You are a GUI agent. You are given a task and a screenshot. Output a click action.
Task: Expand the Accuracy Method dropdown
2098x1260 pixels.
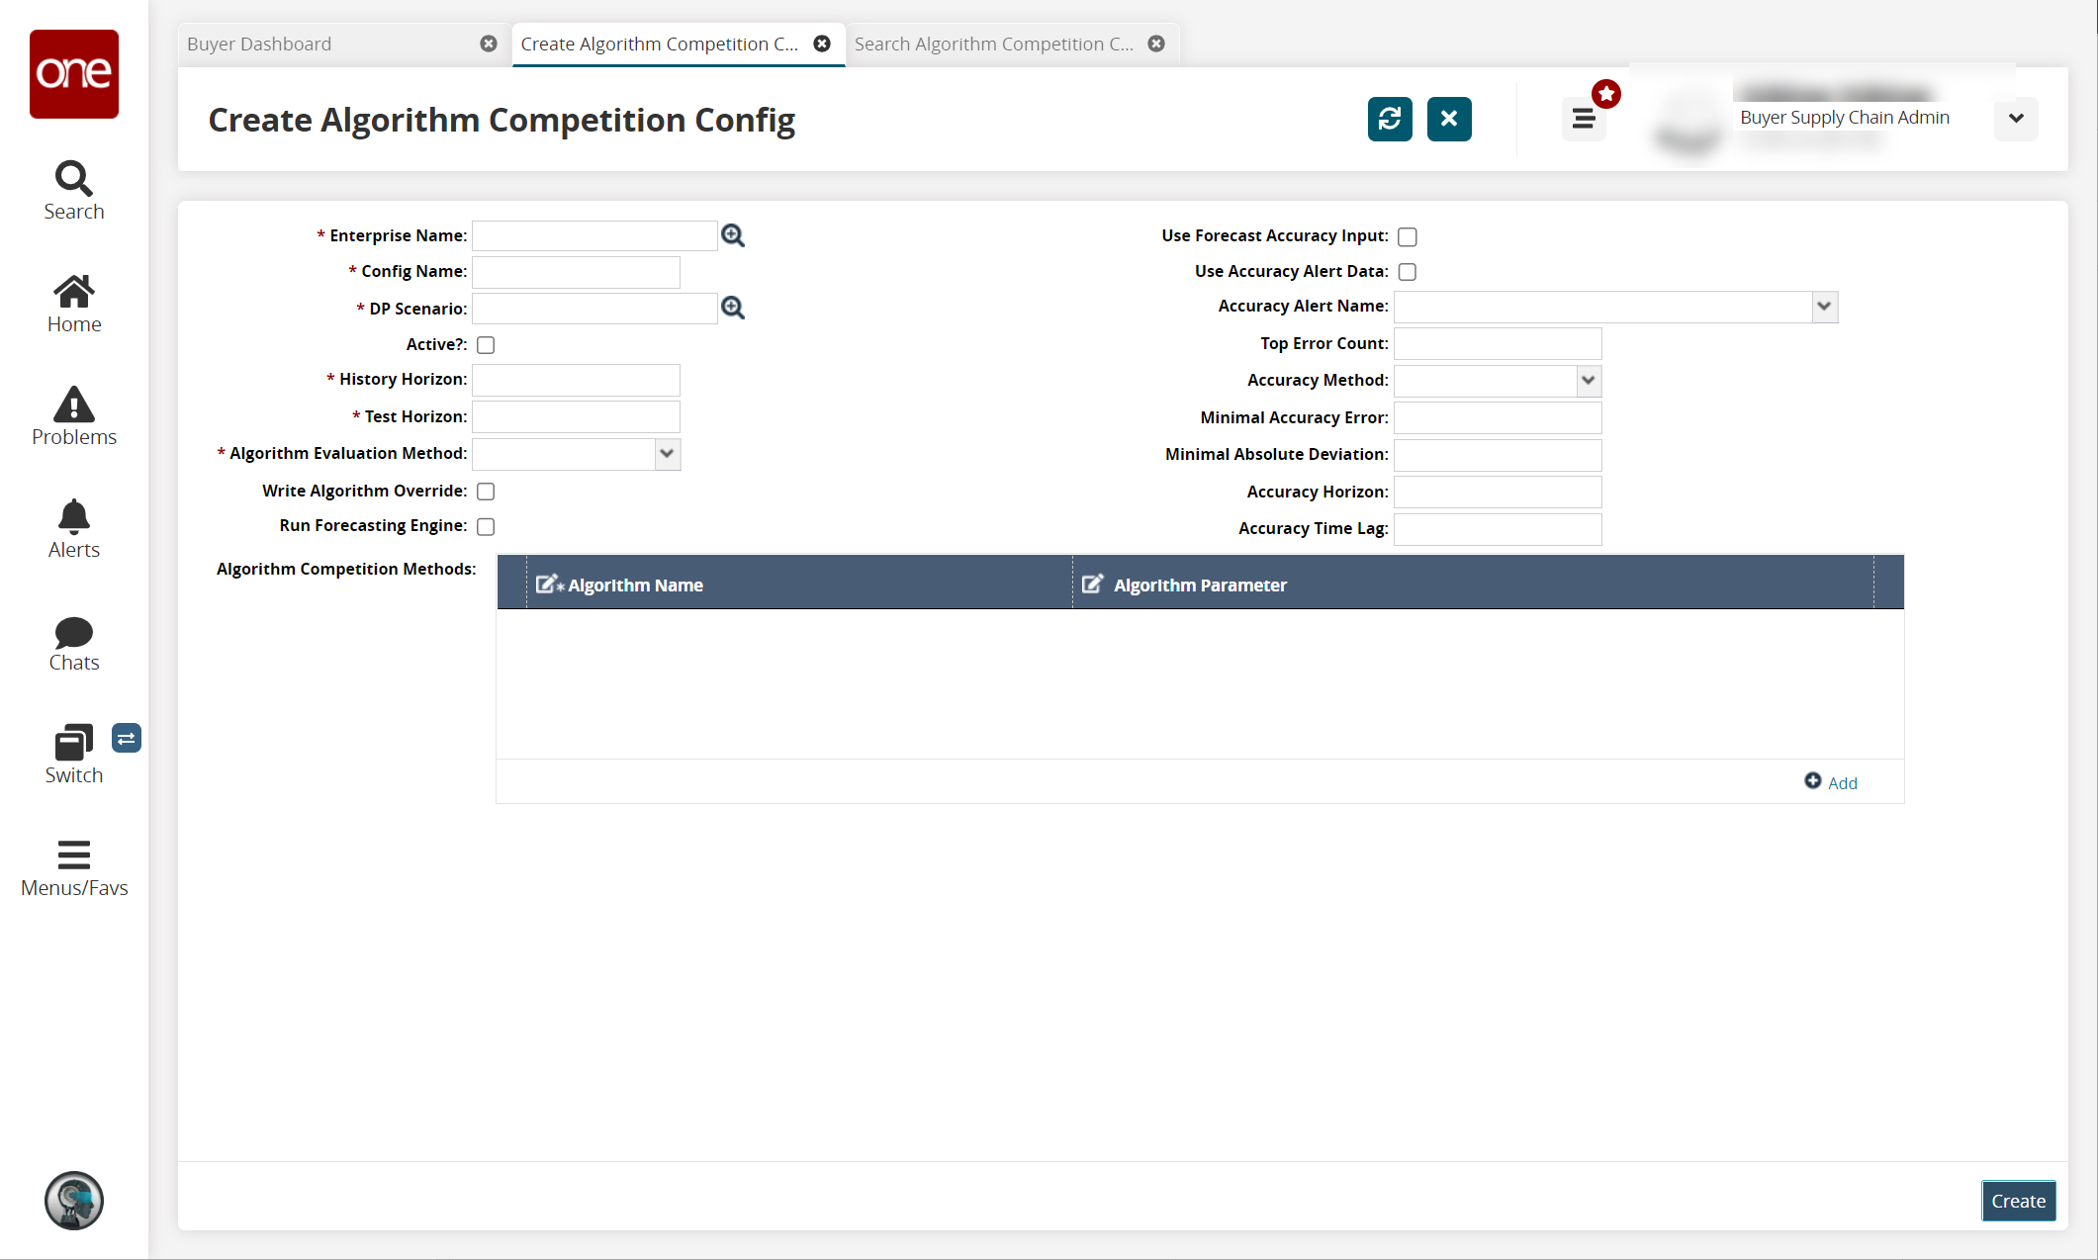point(1588,381)
